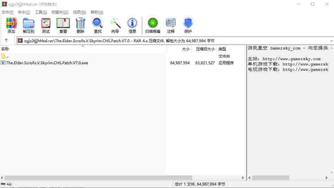Click the key icon in status bar
Image resolution: width=334 pixels, height=188 pixels.
click(9, 184)
